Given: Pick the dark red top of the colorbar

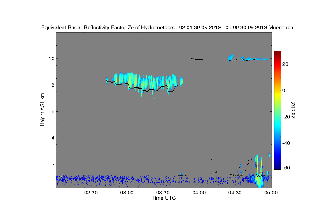Looking at the screenshot, I should point(277,53).
